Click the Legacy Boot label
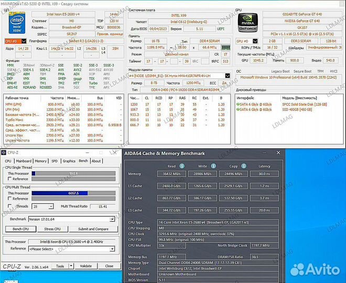Screen dimensions: 346x283 [280, 71]
